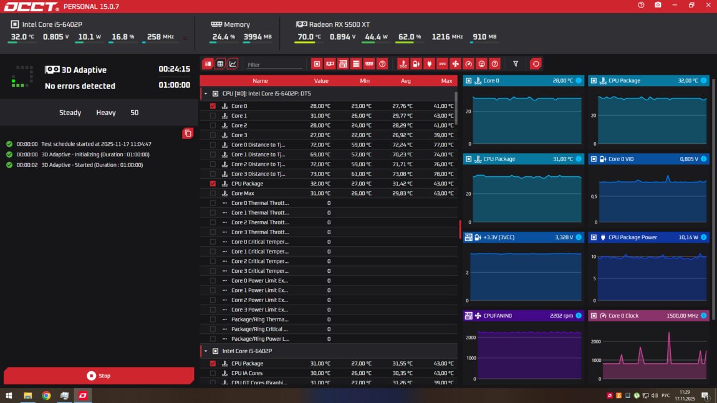The width and height of the screenshot is (717, 403).
Task: Click into the Filter text field
Action: coord(273,65)
